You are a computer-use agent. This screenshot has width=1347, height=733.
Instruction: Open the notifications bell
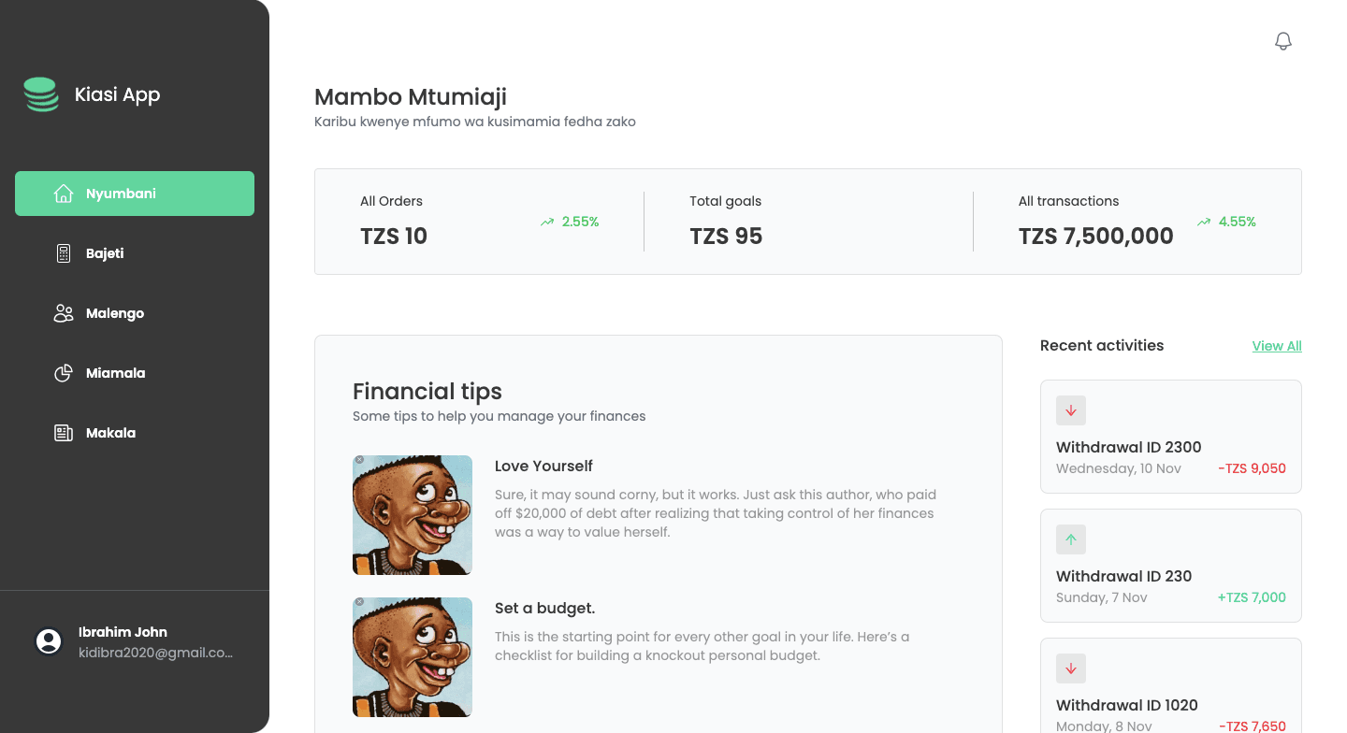1282,40
